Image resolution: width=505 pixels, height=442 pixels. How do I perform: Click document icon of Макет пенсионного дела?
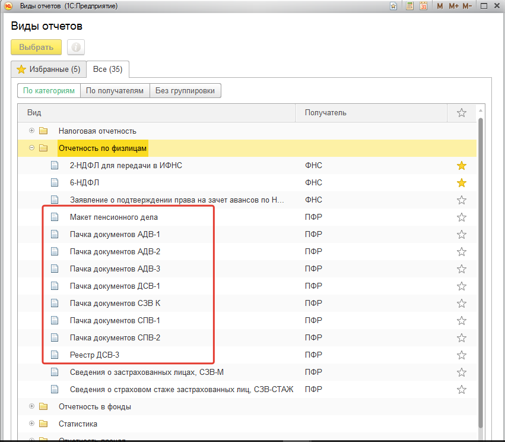(55, 217)
